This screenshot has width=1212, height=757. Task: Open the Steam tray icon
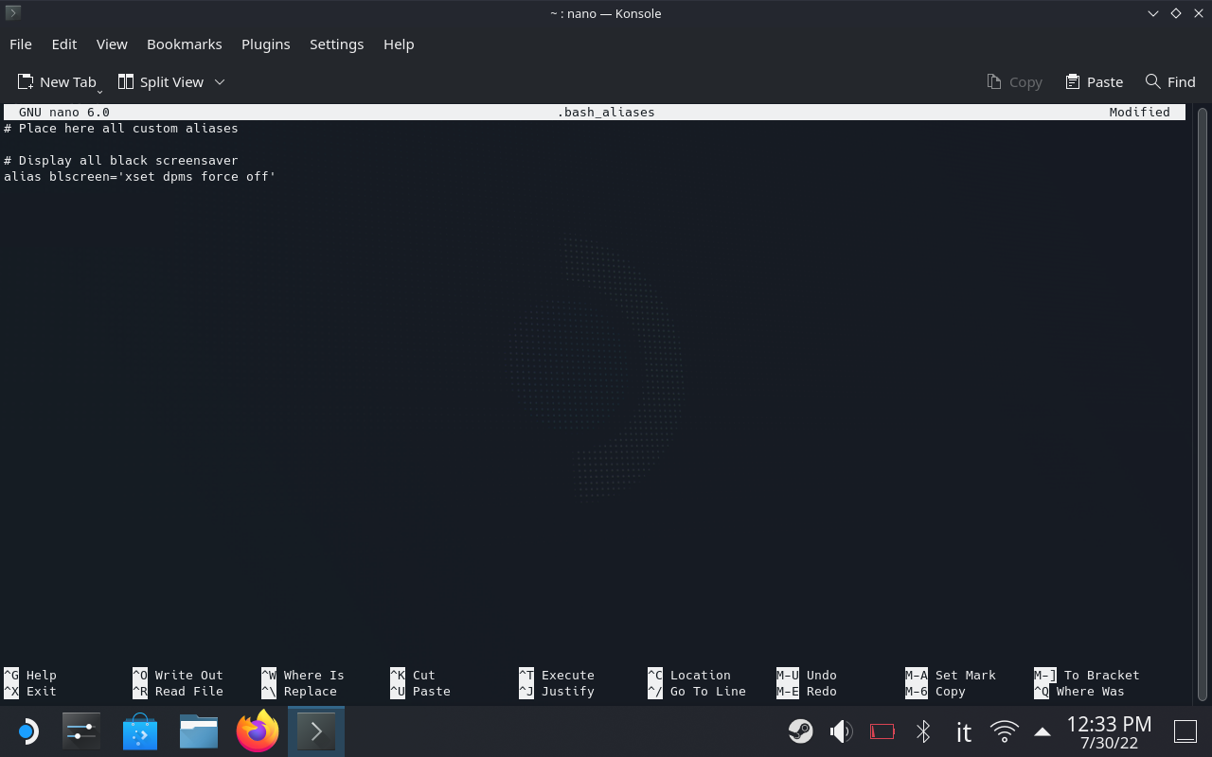[800, 731]
